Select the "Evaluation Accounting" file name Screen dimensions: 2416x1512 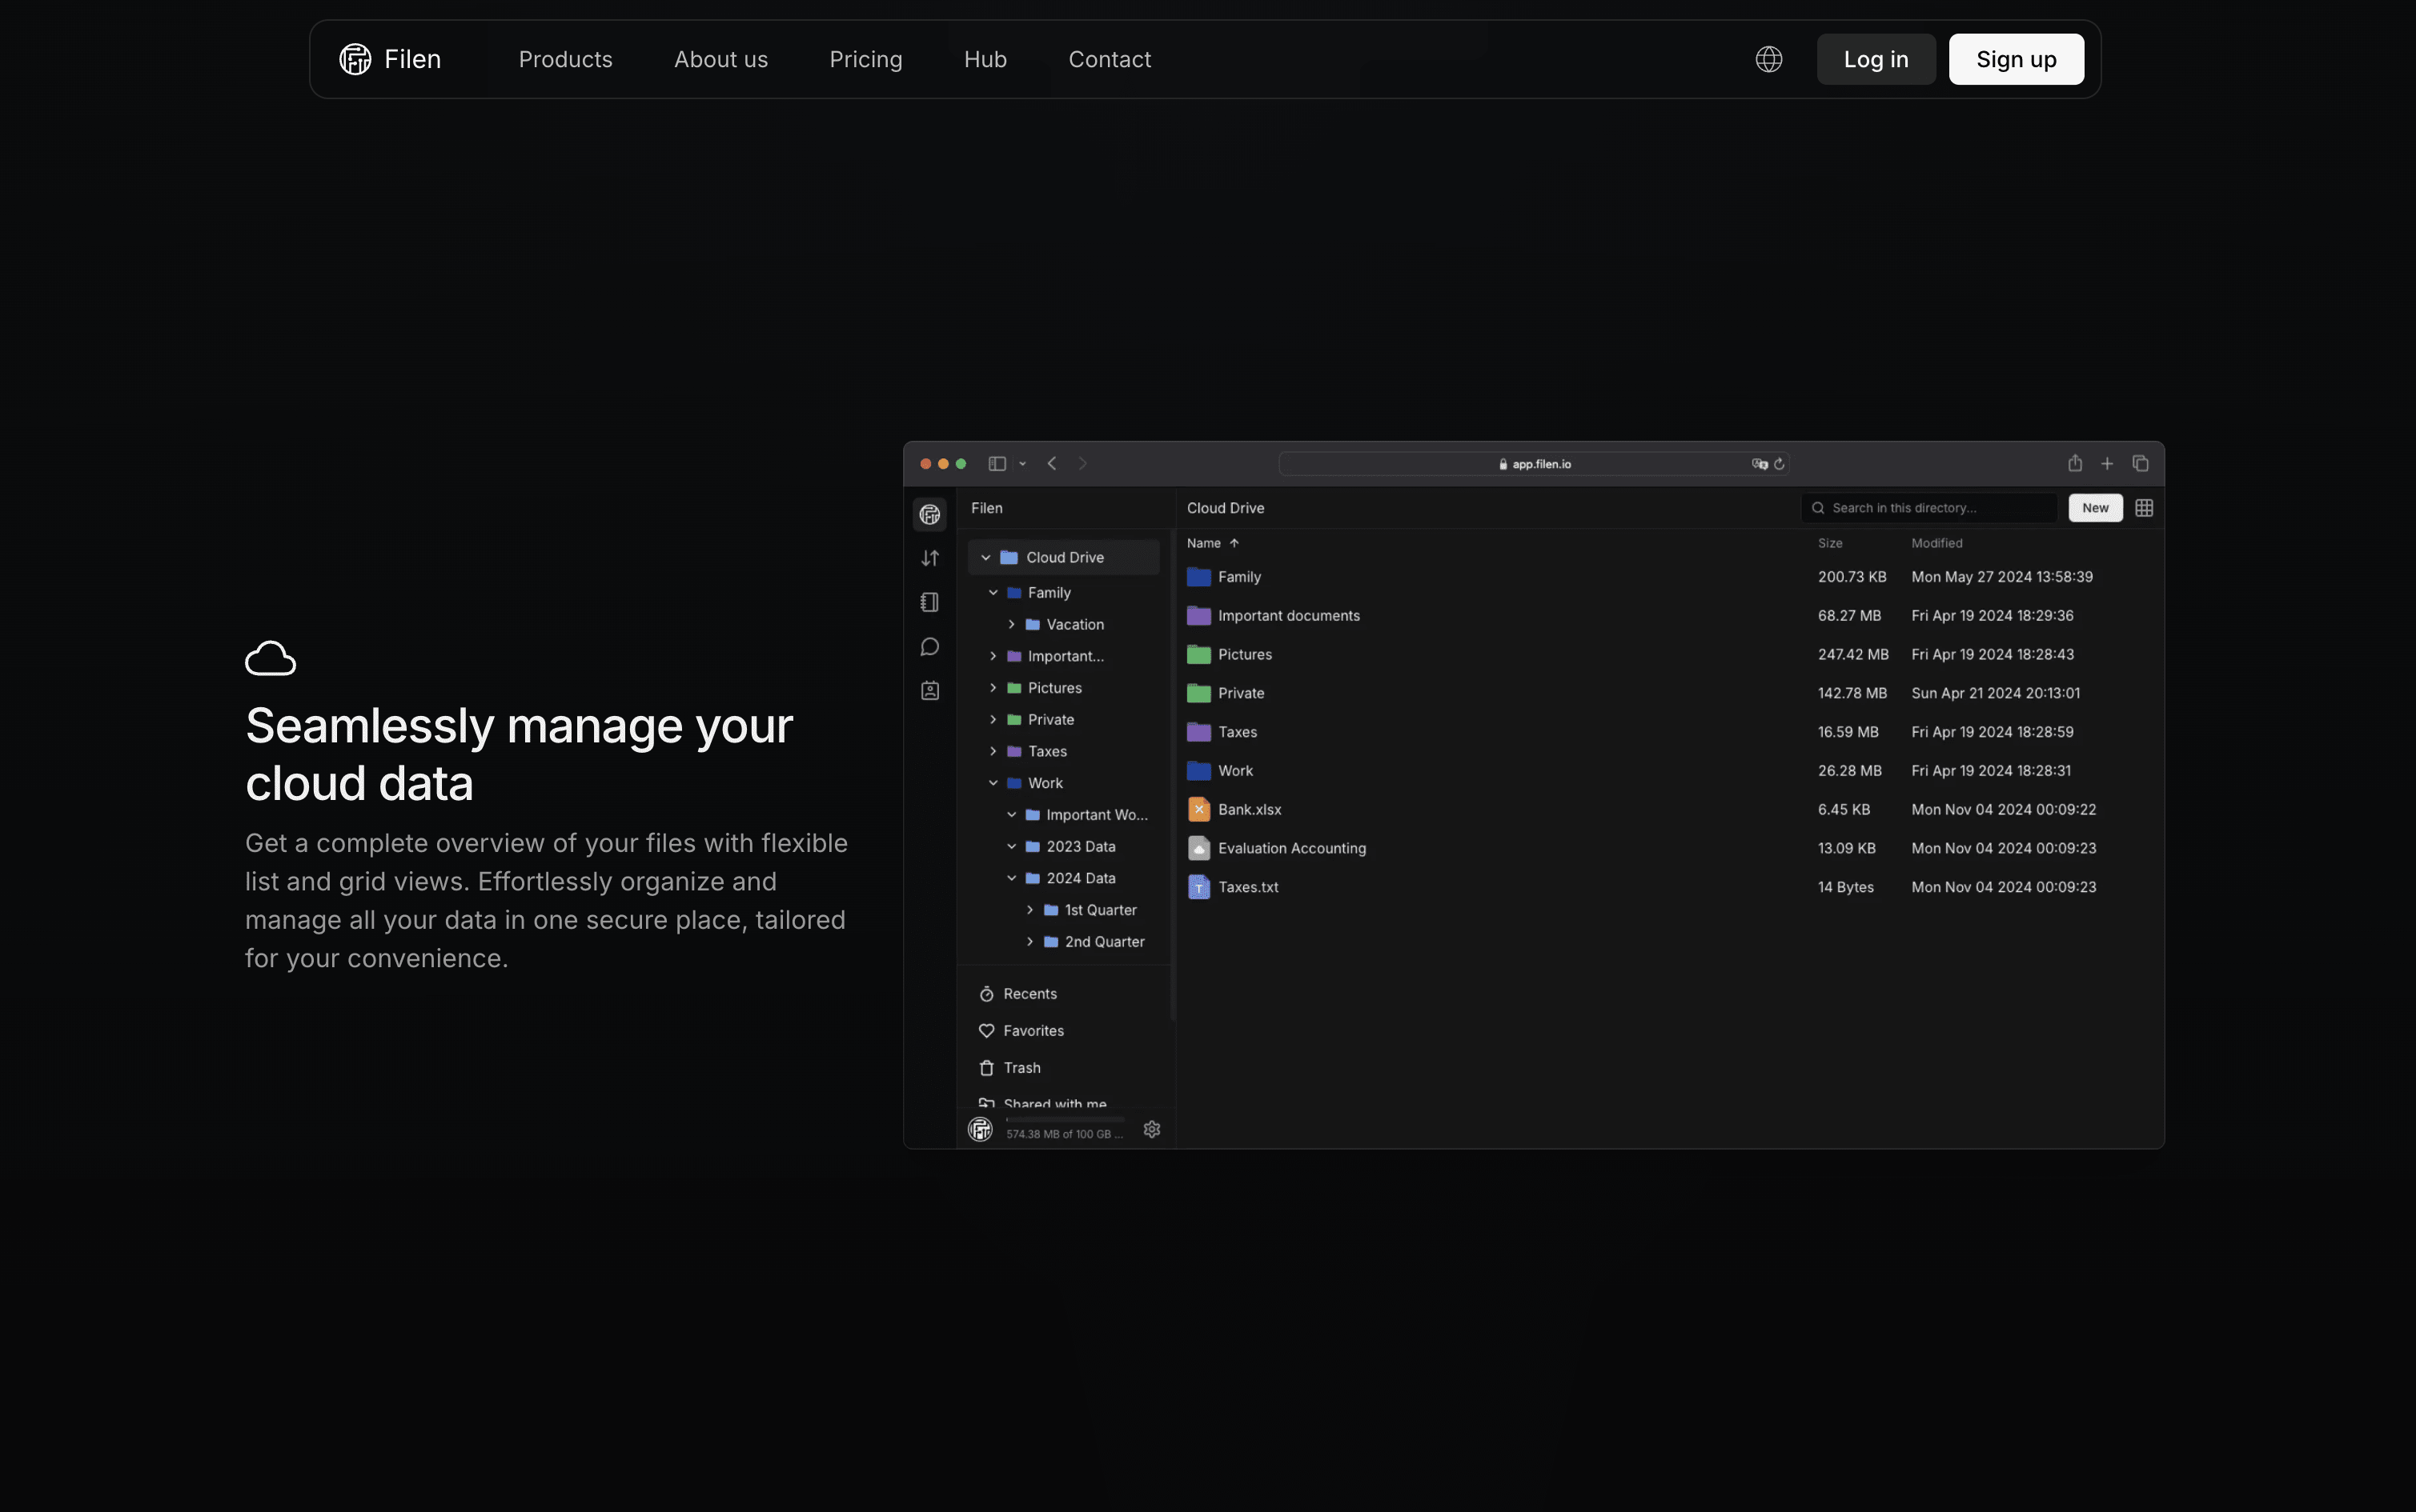(1291, 848)
